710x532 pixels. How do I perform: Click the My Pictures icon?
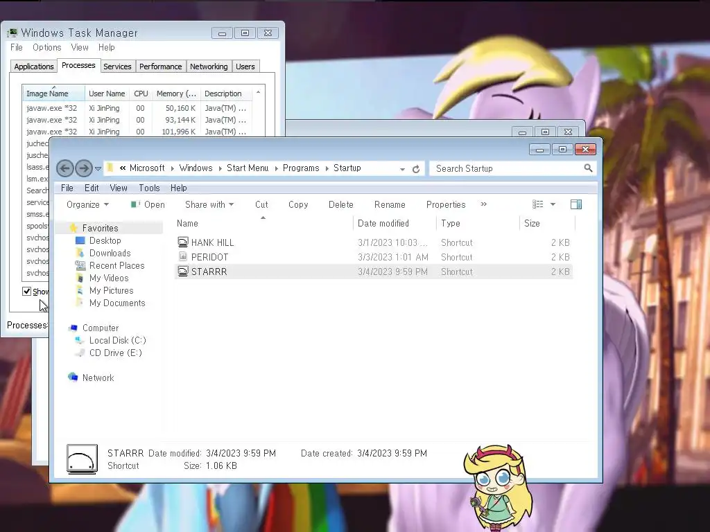tap(80, 290)
